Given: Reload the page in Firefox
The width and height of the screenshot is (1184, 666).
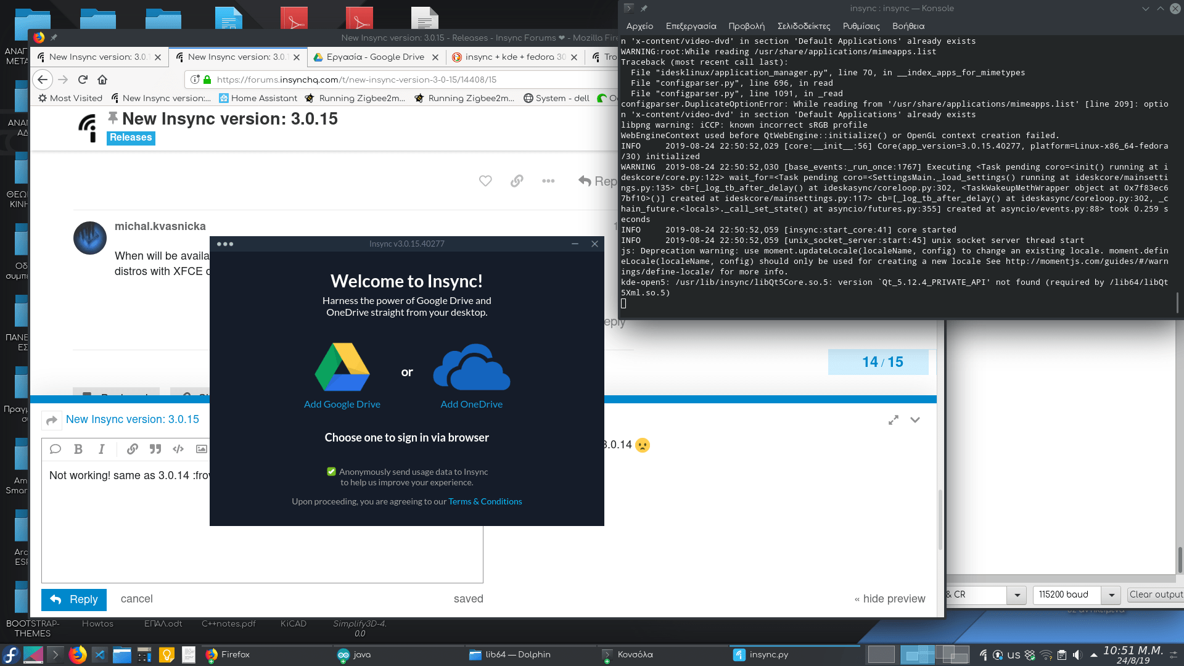Looking at the screenshot, I should [x=83, y=80].
